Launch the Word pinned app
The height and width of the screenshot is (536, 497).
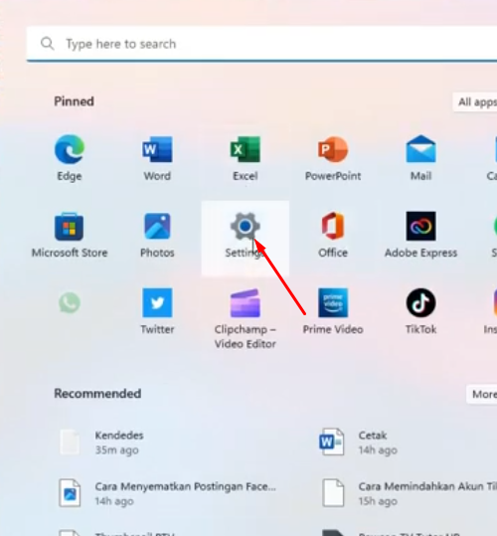[157, 158]
